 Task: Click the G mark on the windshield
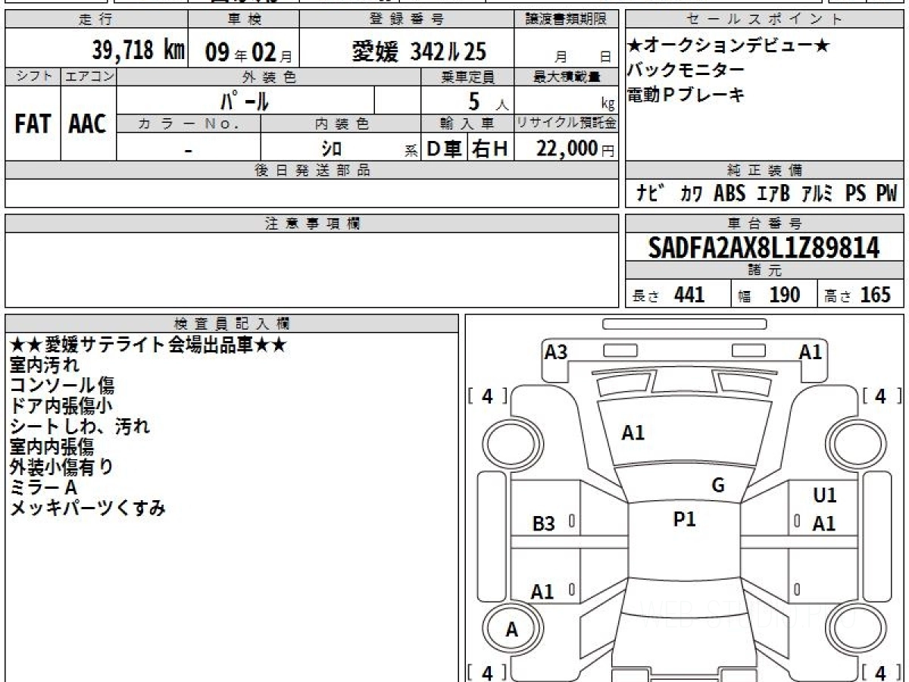[x=718, y=486]
